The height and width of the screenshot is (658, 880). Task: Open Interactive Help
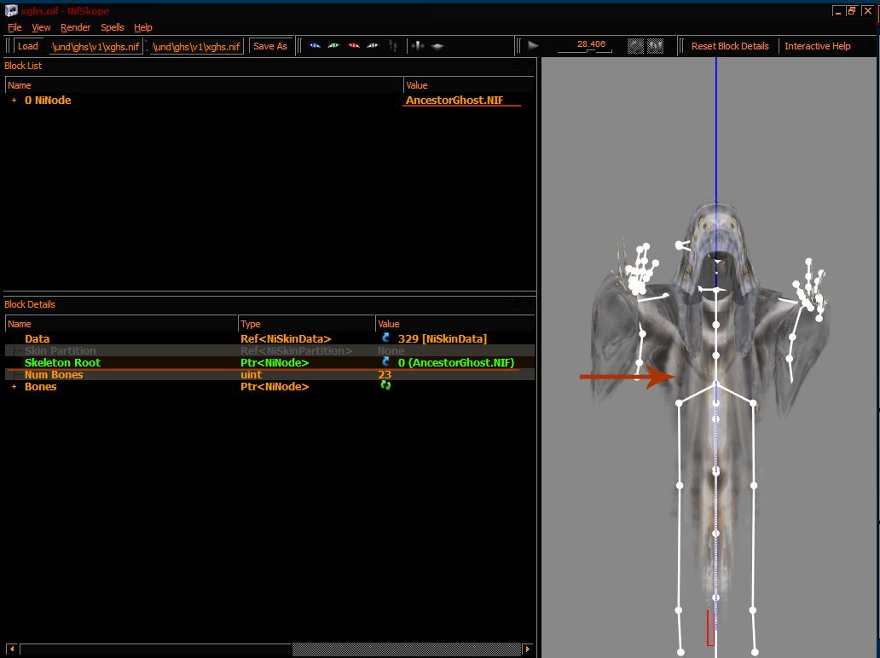[x=817, y=46]
